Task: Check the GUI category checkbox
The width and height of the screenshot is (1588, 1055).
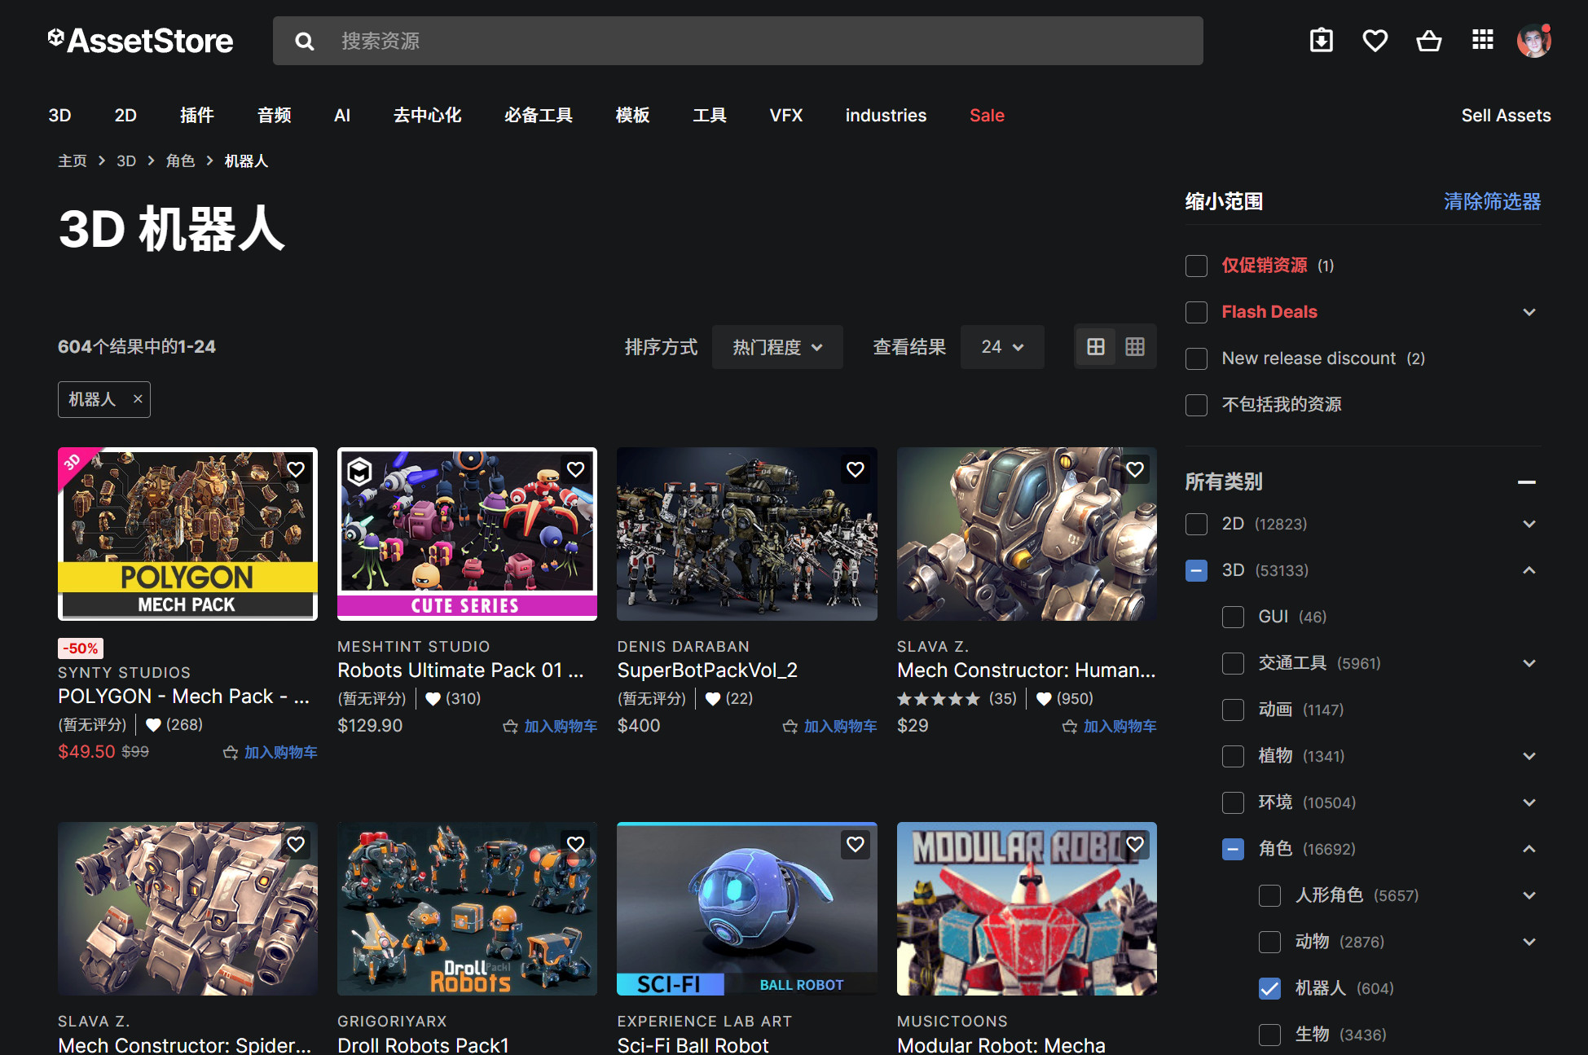Action: [1233, 617]
